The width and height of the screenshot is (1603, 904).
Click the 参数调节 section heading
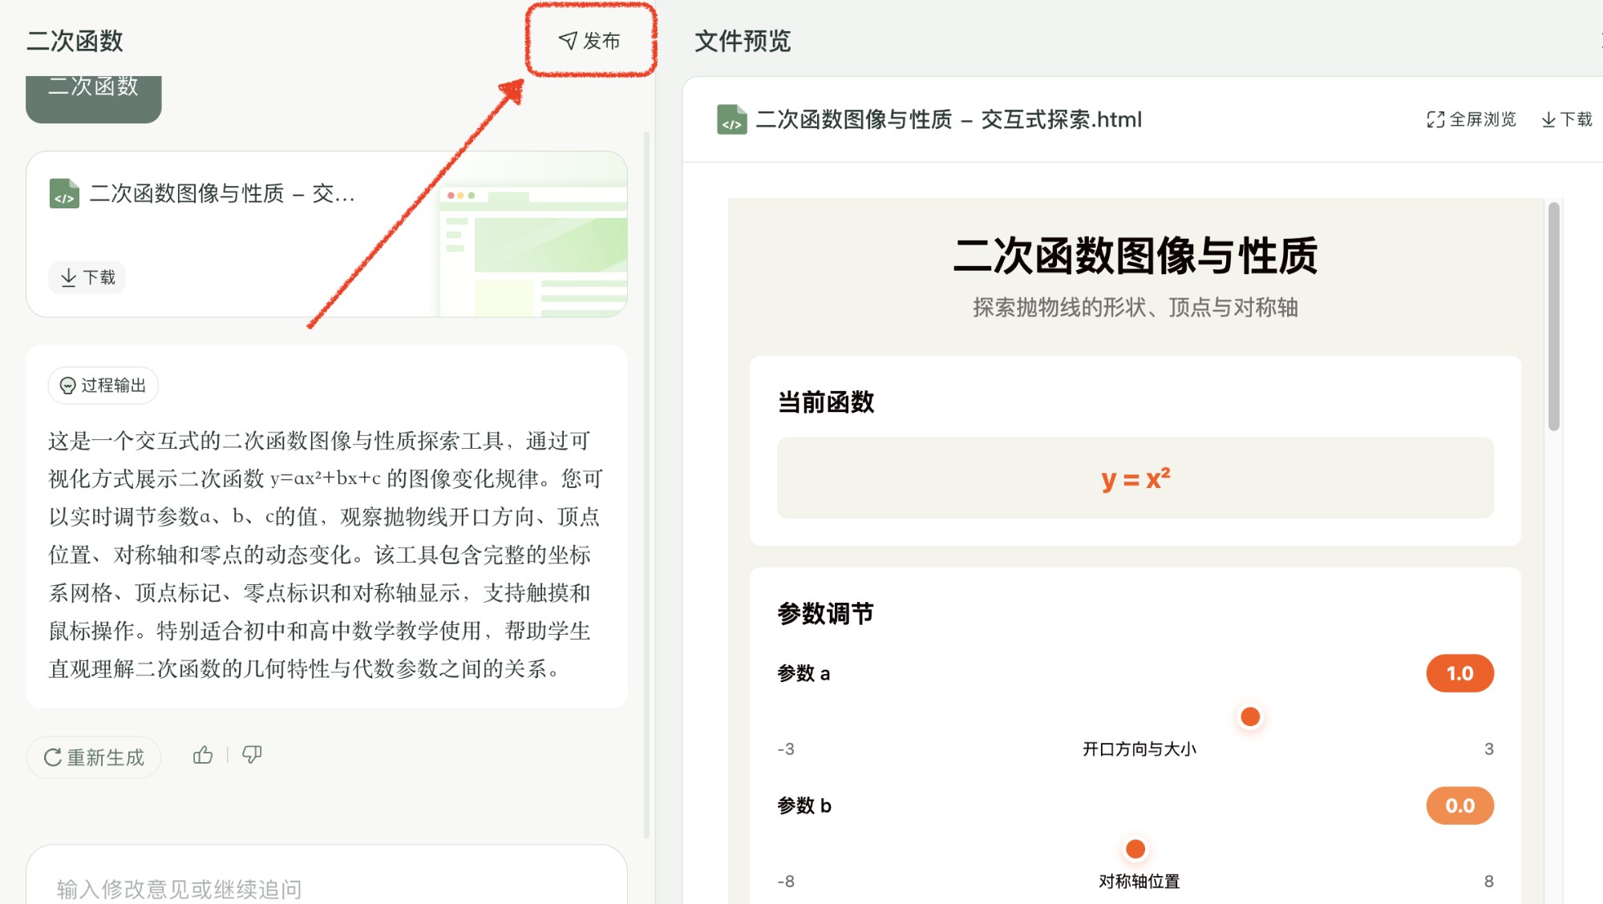pyautogui.click(x=825, y=614)
